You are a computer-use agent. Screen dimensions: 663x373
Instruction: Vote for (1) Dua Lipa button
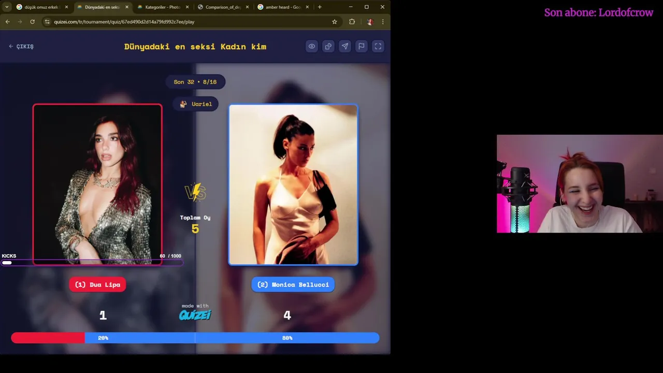click(97, 284)
